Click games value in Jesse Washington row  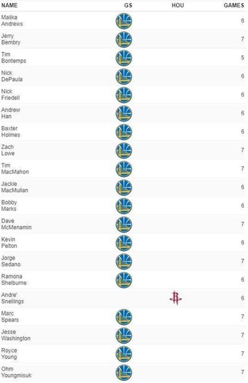(243, 335)
